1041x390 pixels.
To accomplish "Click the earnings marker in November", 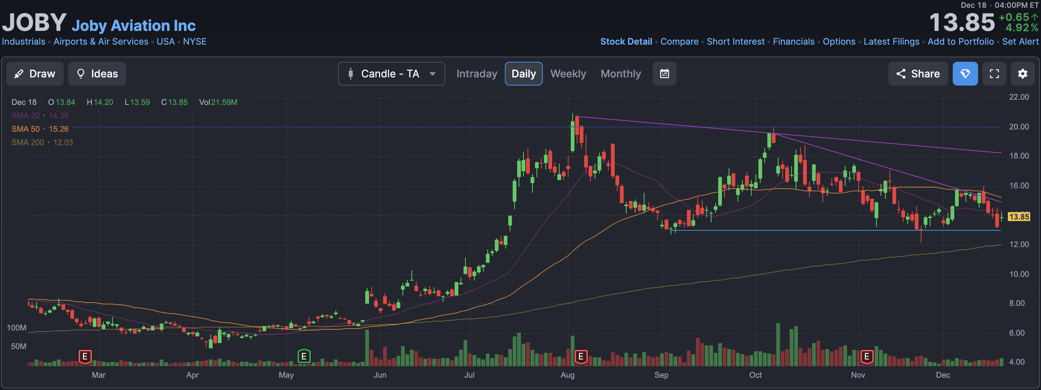I will click(866, 357).
